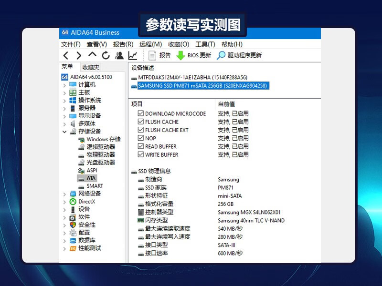Image resolution: width=382 pixels, height=286 pixels.
Task: Click the 多媒体 speaker icon
Action: 73,123
